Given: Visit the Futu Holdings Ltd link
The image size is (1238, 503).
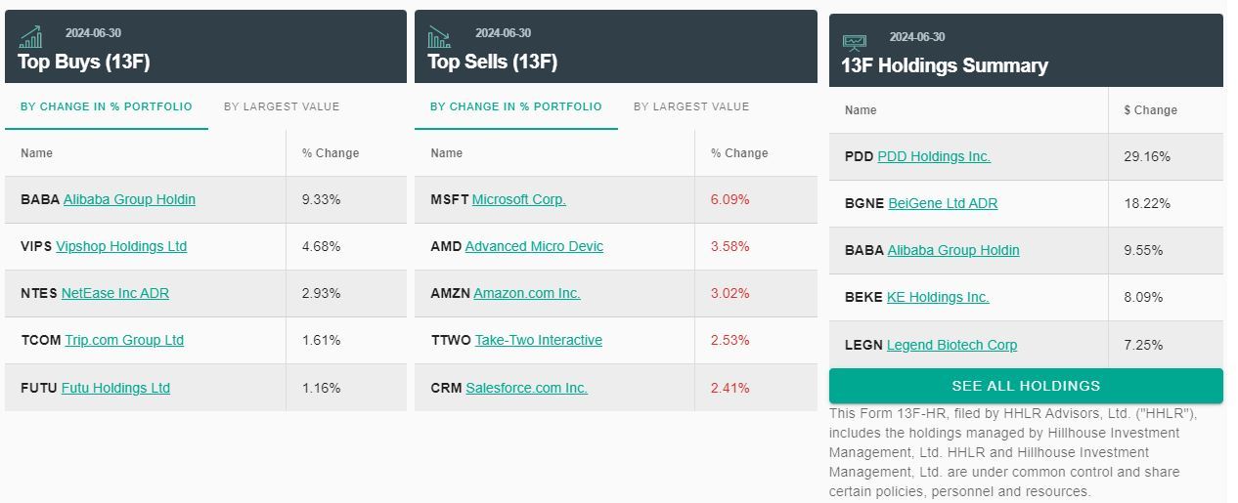Looking at the screenshot, I should (x=115, y=388).
